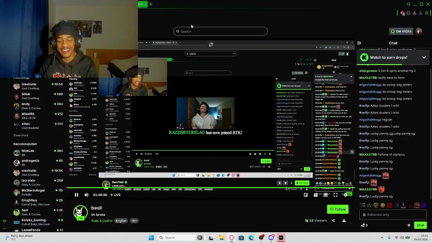This screenshot has width=432, height=243.
Task: Open Discord from taskbar
Action: click(271, 238)
